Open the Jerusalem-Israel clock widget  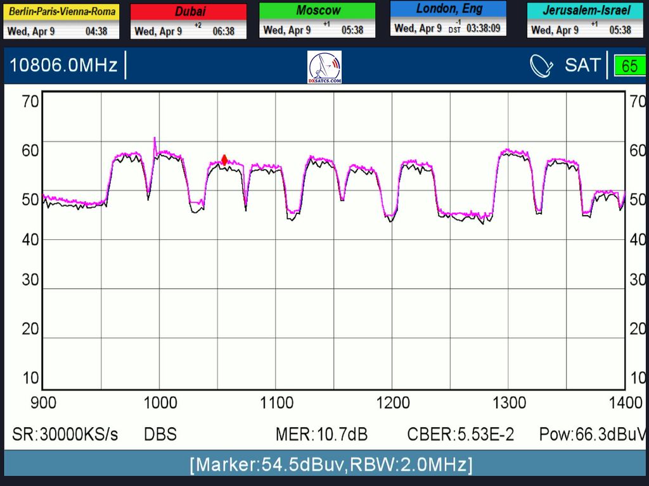580,20
